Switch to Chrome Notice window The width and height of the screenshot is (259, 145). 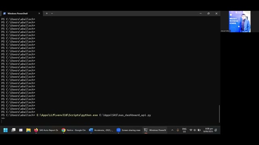click(74, 130)
